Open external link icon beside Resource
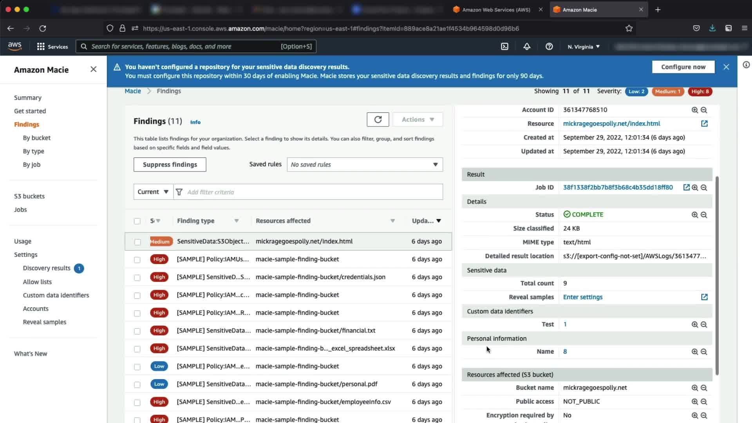 click(x=704, y=124)
